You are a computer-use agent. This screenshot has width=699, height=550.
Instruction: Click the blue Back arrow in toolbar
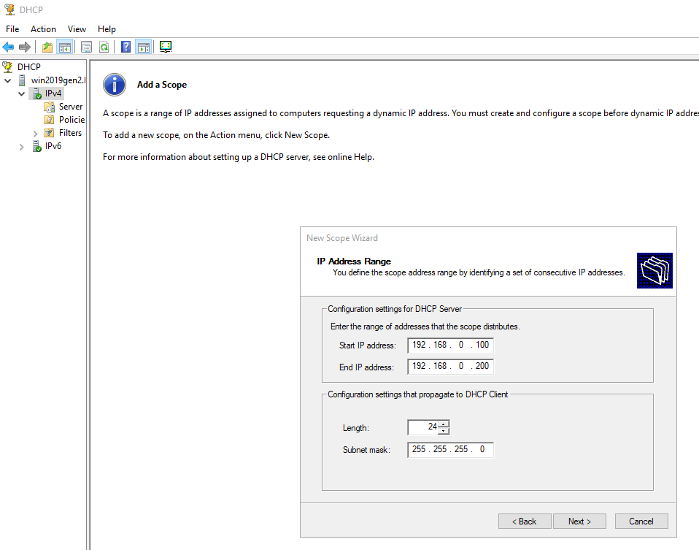pos(8,47)
